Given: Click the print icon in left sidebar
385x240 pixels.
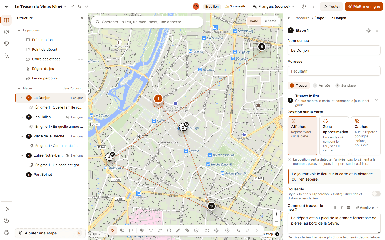Looking at the screenshot, I should (x=6, y=233).
